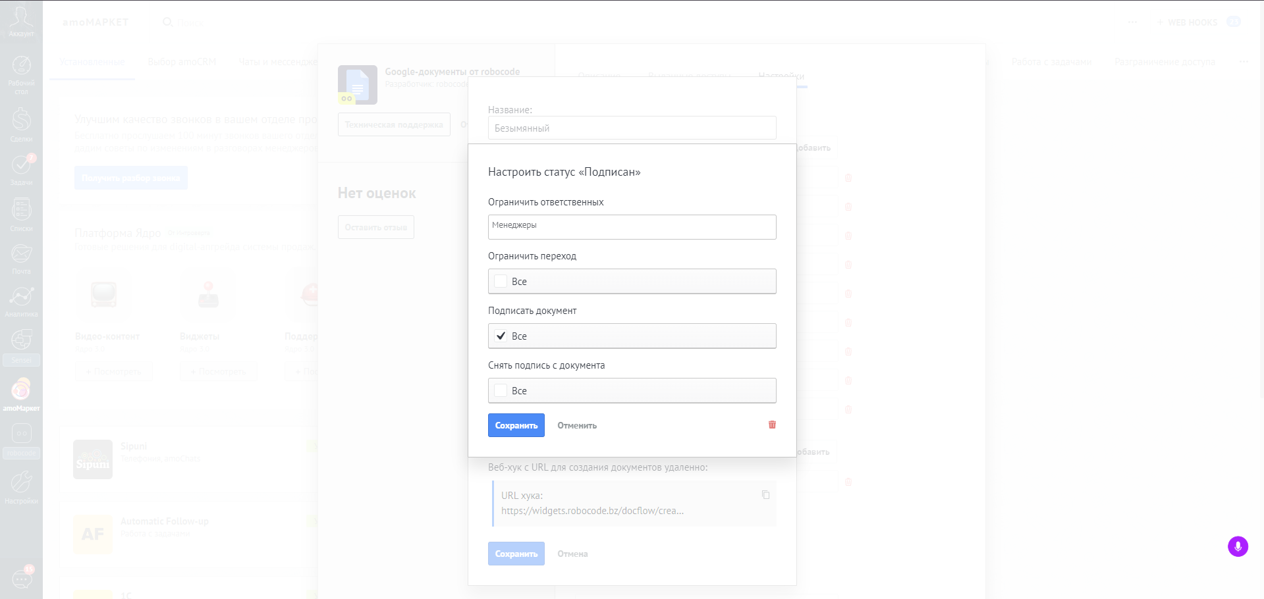
Task: Click the Поиск search field
Action: [190, 22]
